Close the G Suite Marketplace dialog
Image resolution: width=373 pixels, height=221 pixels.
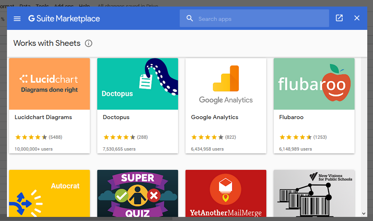point(357,18)
